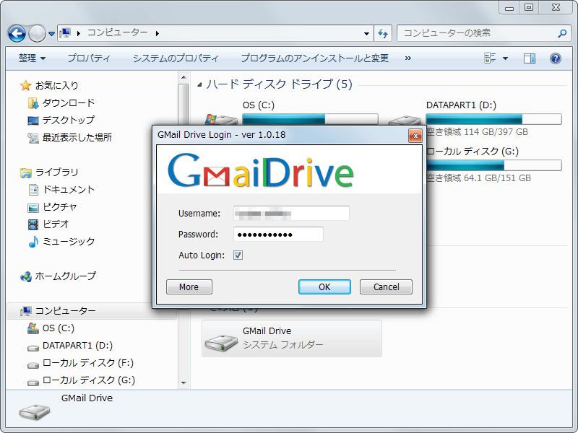The height and width of the screenshot is (433, 578).
Task: Click システムのプロパティ in the toolbar
Action: point(176,58)
